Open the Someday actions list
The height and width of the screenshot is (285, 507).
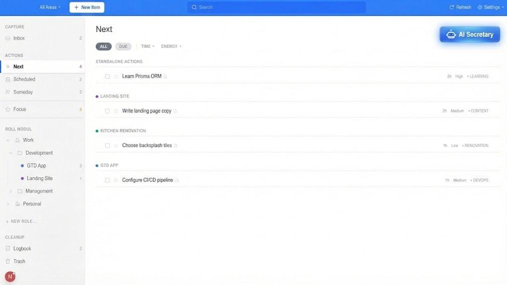click(x=42, y=92)
